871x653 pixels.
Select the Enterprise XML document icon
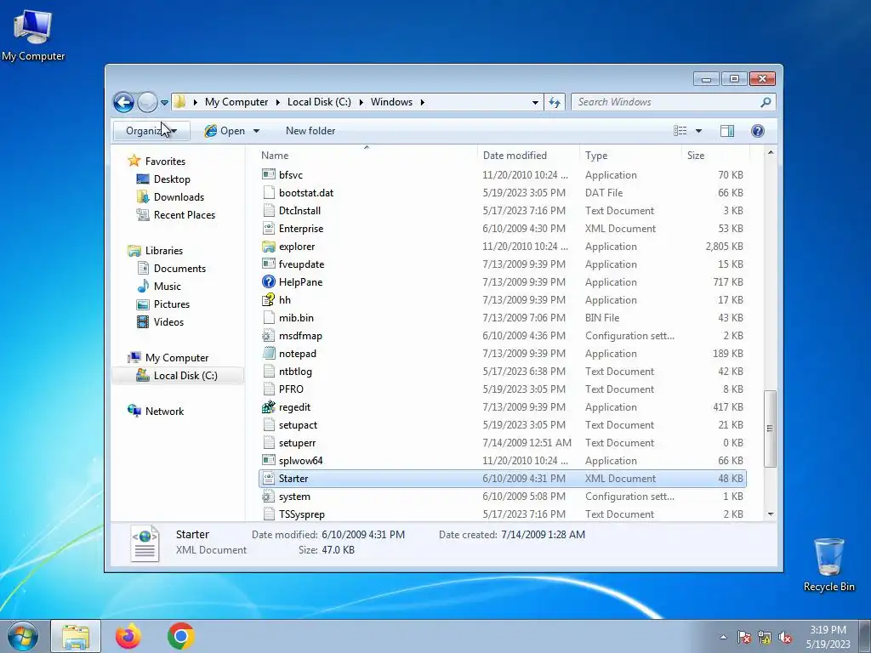tap(269, 228)
